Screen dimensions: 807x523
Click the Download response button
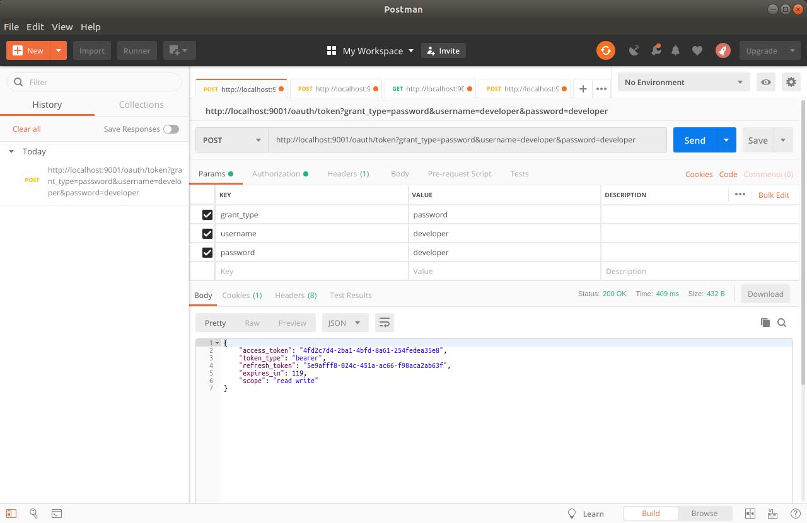[x=765, y=294]
